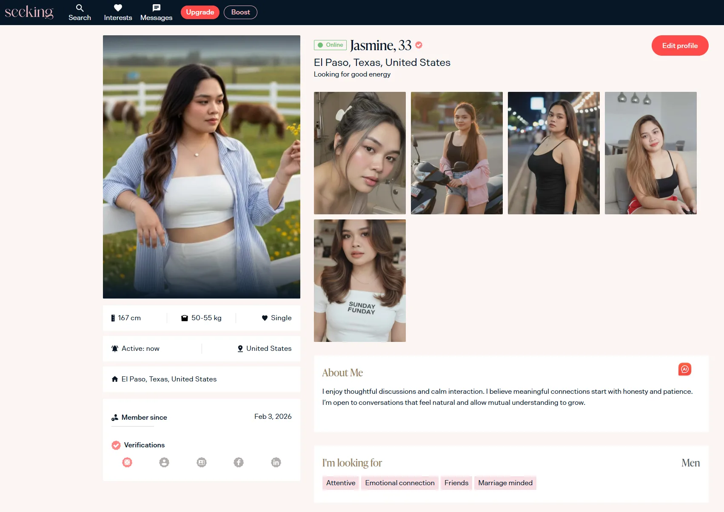The width and height of the screenshot is (724, 512).
Task: Click the LinkedIn verification badge
Action: 276,462
